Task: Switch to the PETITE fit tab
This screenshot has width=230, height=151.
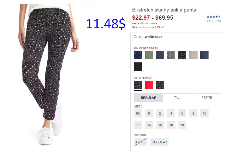Action: (207, 98)
